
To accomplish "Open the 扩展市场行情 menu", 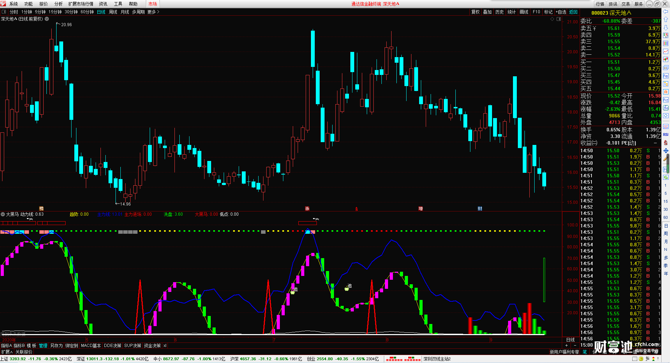I will coord(81,4).
